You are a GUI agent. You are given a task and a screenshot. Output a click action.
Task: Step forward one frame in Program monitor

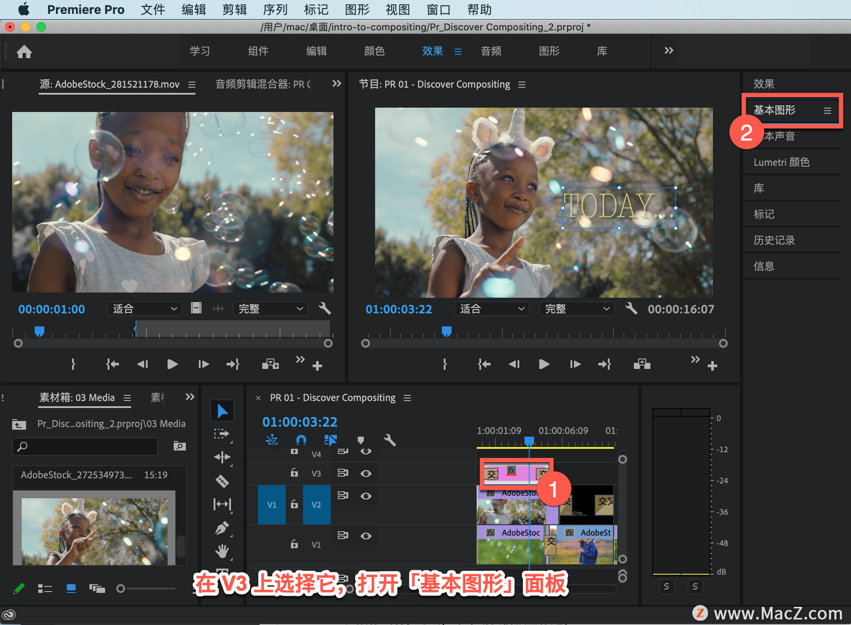click(575, 364)
